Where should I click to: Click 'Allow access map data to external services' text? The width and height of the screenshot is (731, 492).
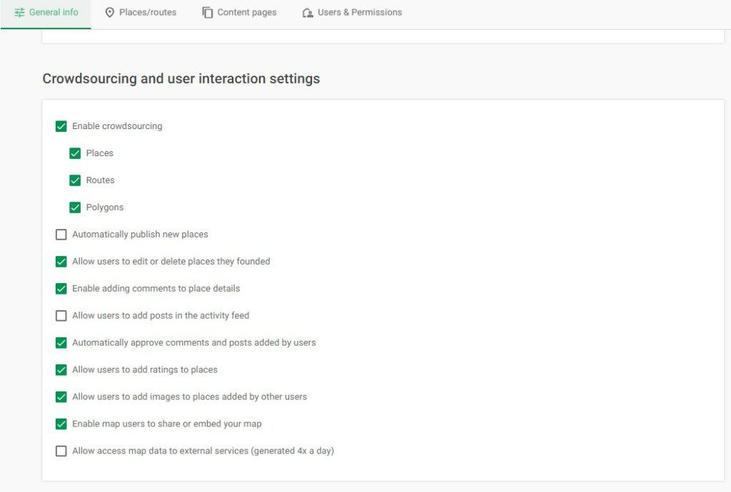tap(203, 451)
